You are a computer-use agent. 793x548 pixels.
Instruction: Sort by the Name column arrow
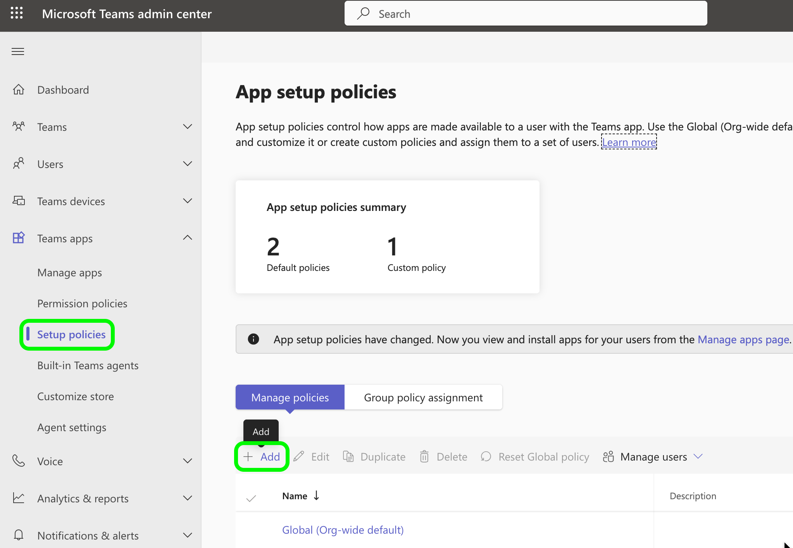(x=316, y=495)
